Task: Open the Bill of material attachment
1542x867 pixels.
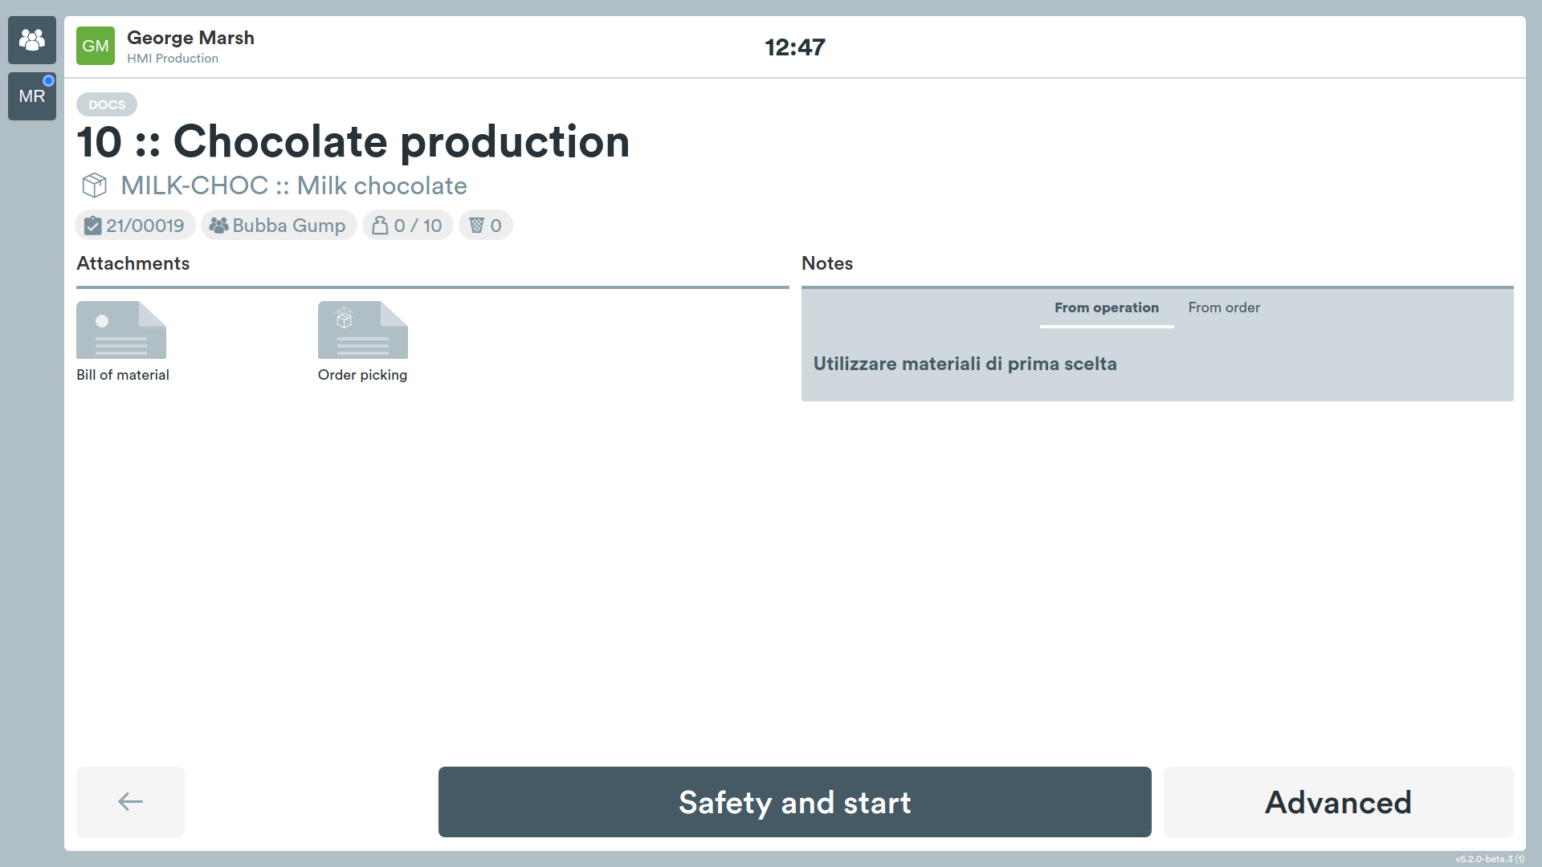Action: tap(122, 342)
